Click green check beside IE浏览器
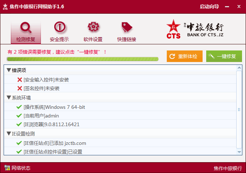 (19, 124)
